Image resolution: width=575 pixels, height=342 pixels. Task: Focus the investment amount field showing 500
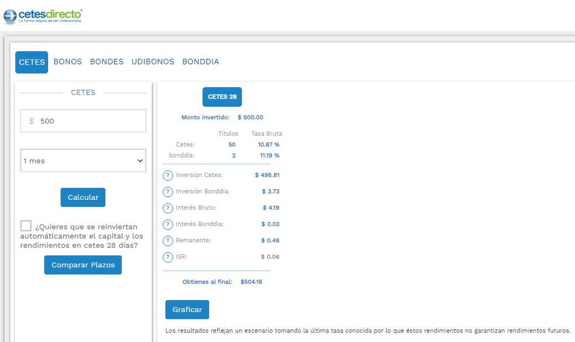click(x=83, y=121)
